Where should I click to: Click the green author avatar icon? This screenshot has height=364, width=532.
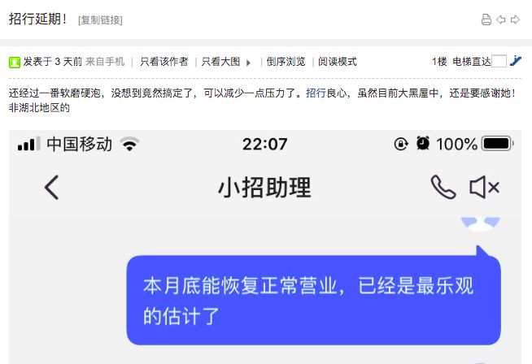click(15, 63)
